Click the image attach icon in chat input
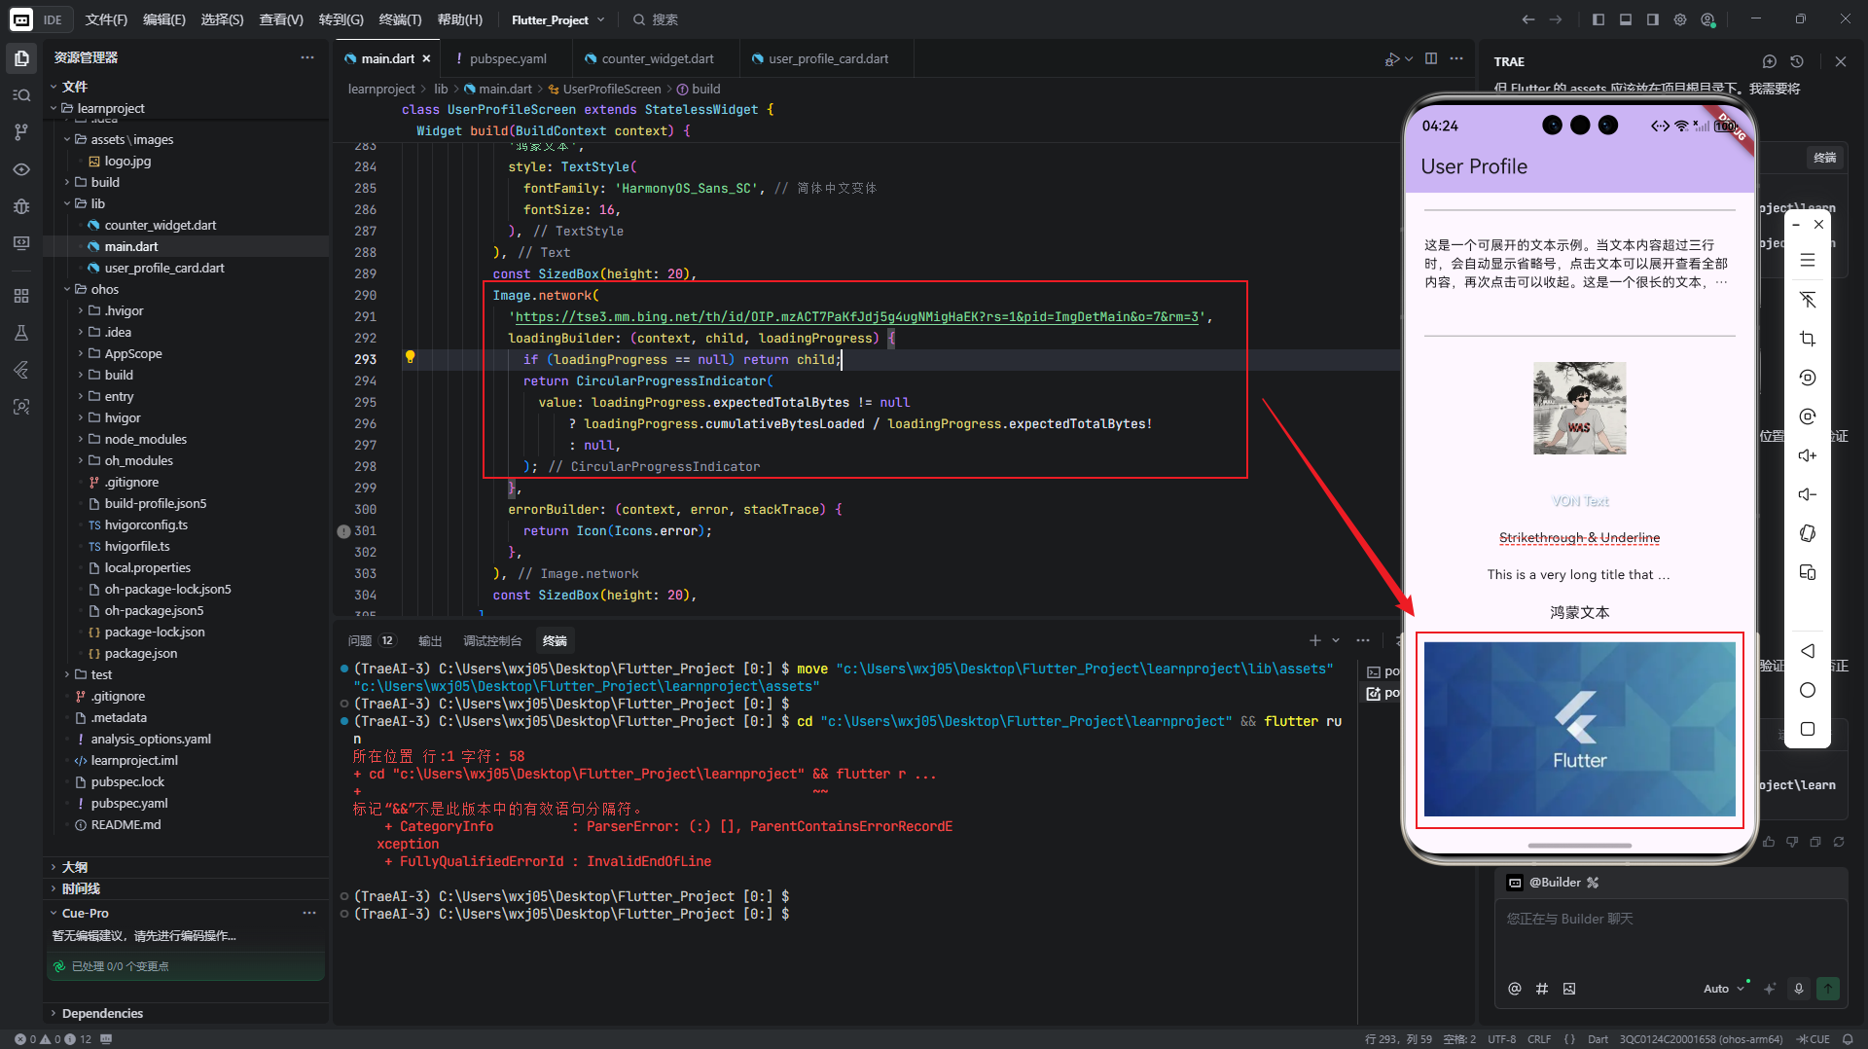Viewport: 1868px width, 1049px height. (x=1569, y=989)
